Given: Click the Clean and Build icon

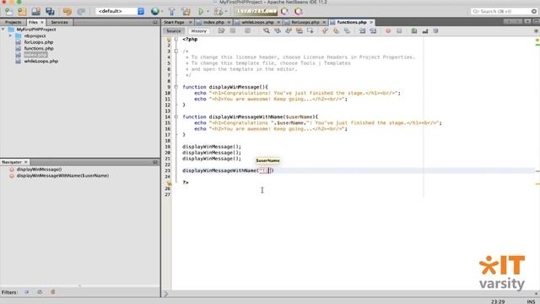Looking at the screenshot, I should point(186,11).
